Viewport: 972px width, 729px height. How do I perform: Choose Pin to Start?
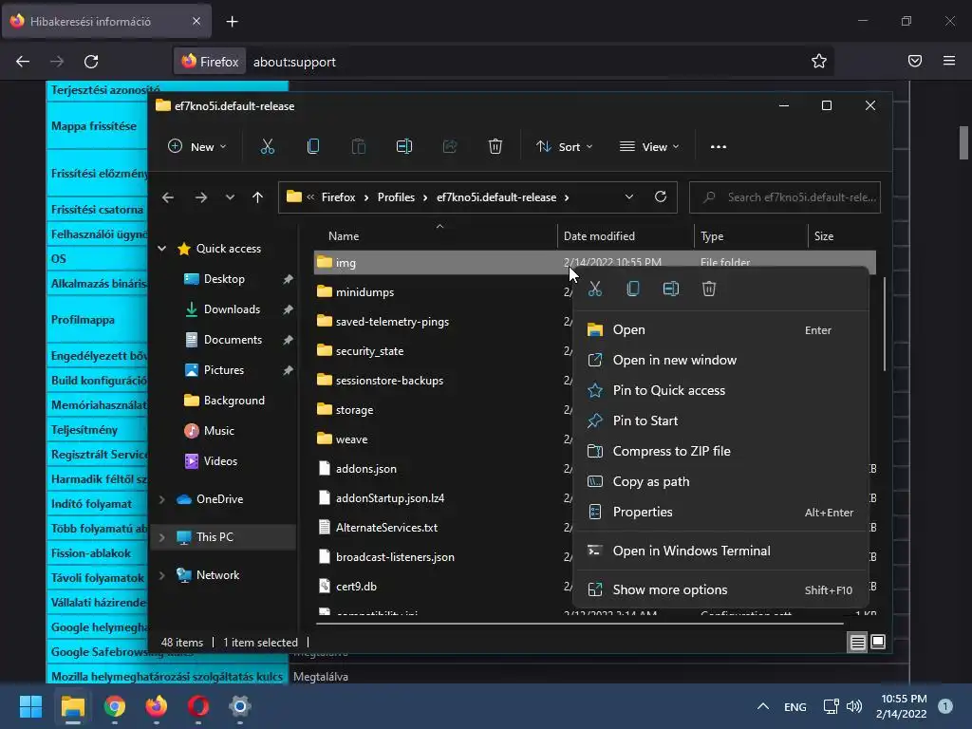(x=720, y=421)
